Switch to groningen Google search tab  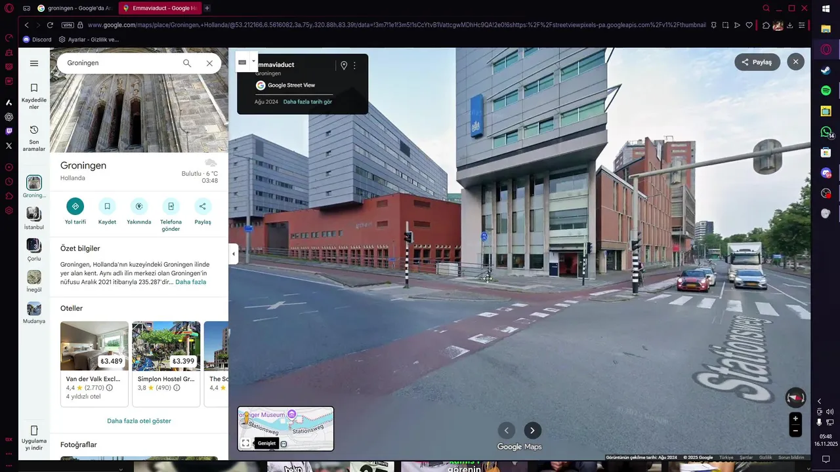(75, 8)
